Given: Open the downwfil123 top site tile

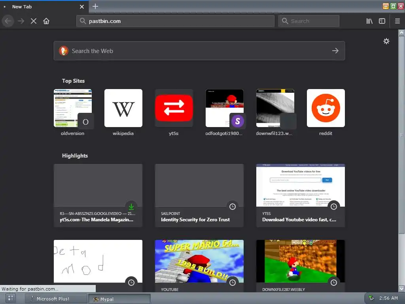Looking at the screenshot, I should click(x=275, y=108).
